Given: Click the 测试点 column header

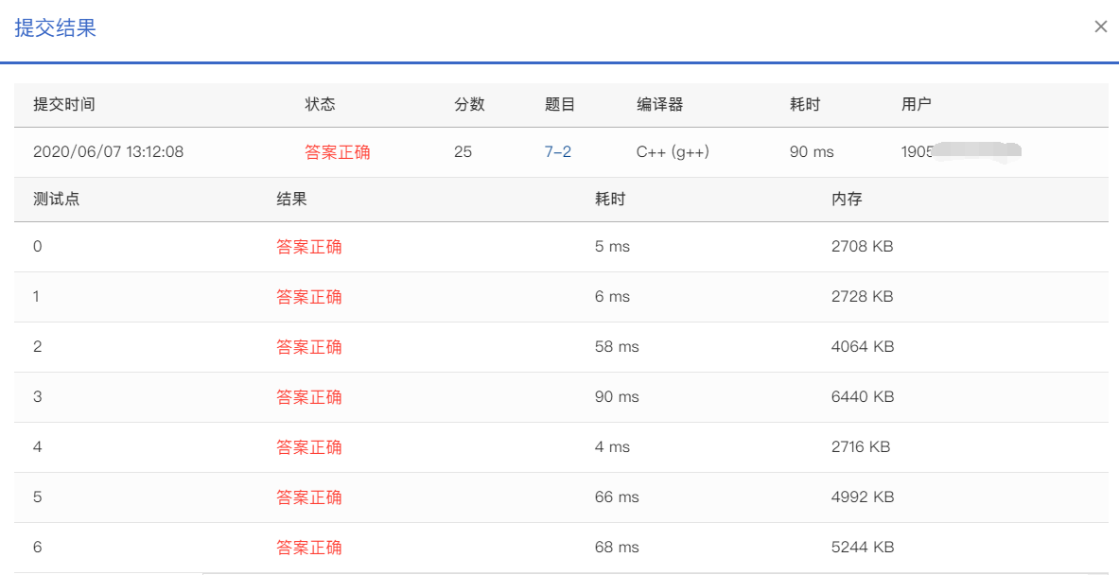Looking at the screenshot, I should (57, 199).
